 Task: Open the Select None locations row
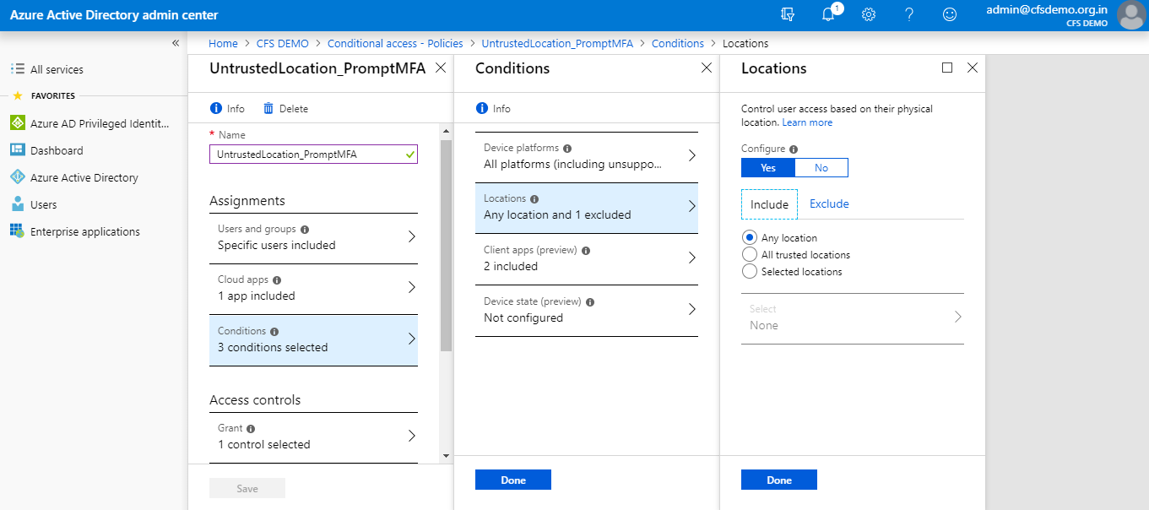[853, 318]
